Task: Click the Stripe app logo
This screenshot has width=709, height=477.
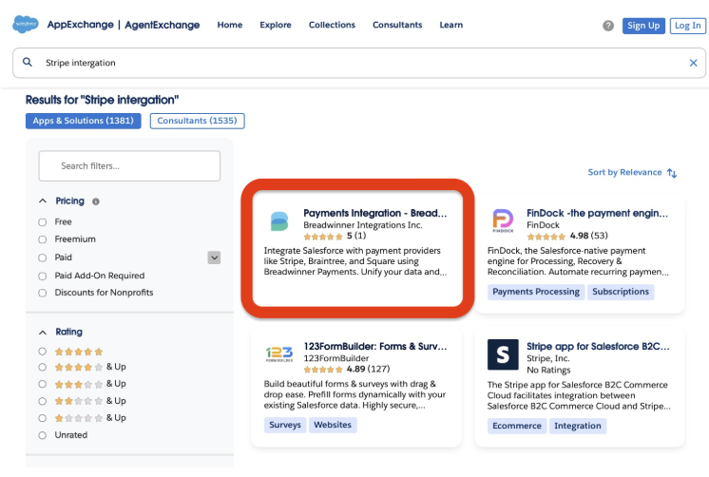Action: click(x=503, y=354)
